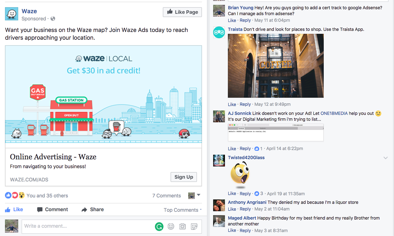Expand options chevron on Twisted420Glass comment
The image size is (394, 236).
click(385, 158)
